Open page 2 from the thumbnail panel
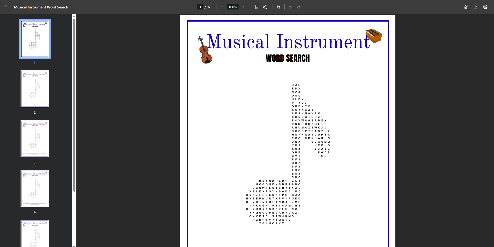494x247 pixels. point(35,89)
